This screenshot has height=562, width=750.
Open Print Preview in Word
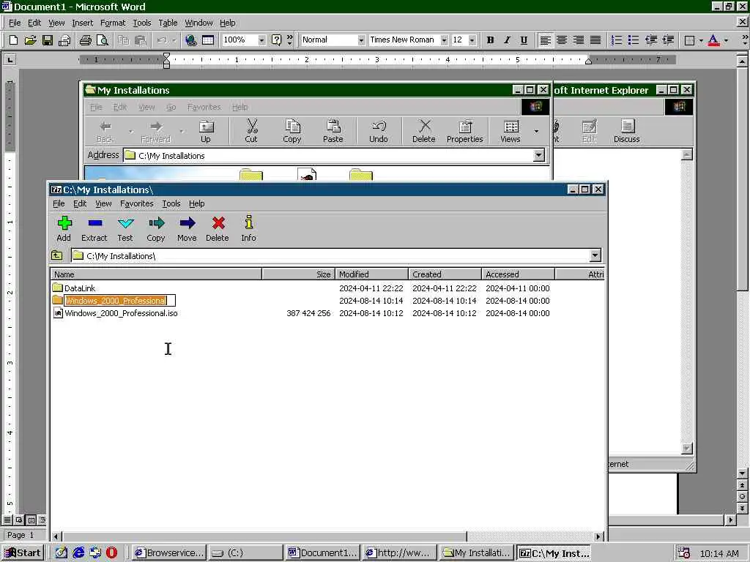pos(102,40)
